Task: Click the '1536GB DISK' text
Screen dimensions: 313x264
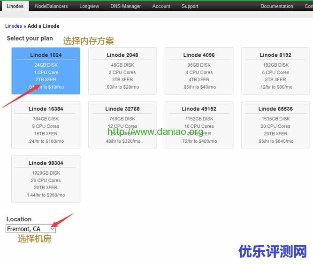Action: (275, 119)
